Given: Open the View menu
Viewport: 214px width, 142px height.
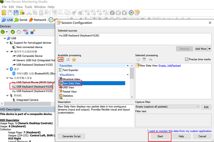Looking at the screenshot, I should 19,7.
